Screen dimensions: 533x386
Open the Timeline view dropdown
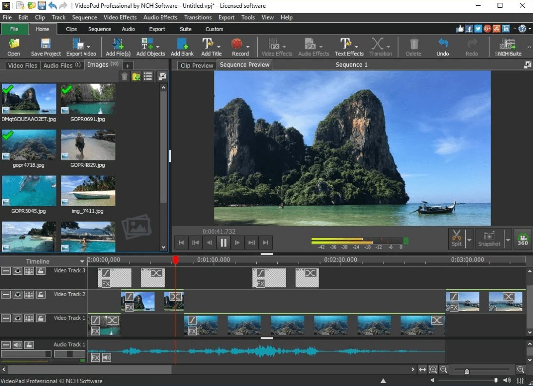tap(82, 261)
